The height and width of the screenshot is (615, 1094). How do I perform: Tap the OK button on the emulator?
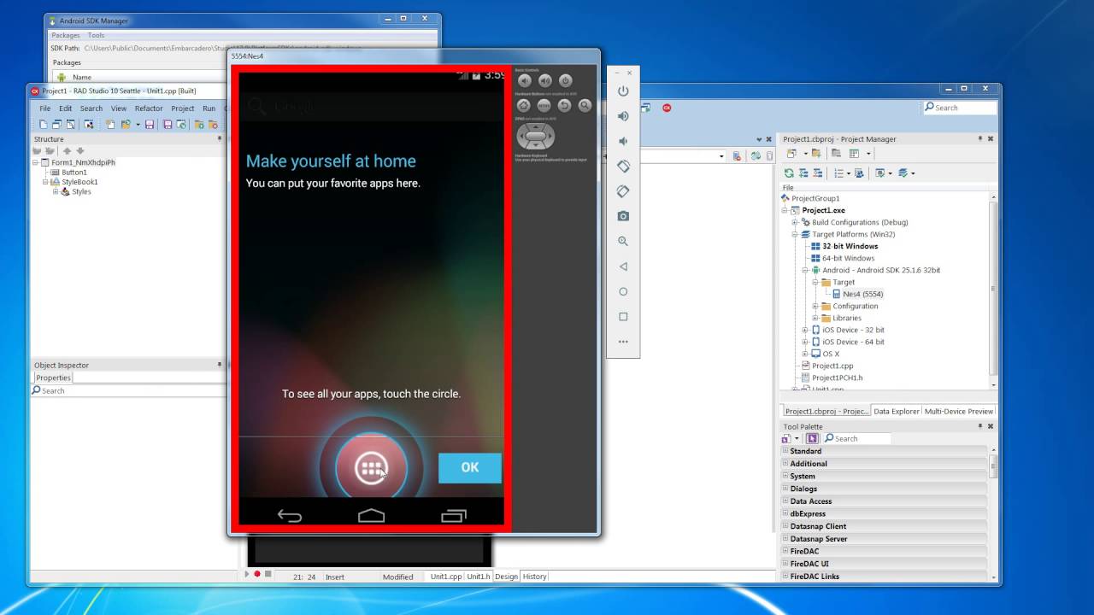tap(469, 467)
